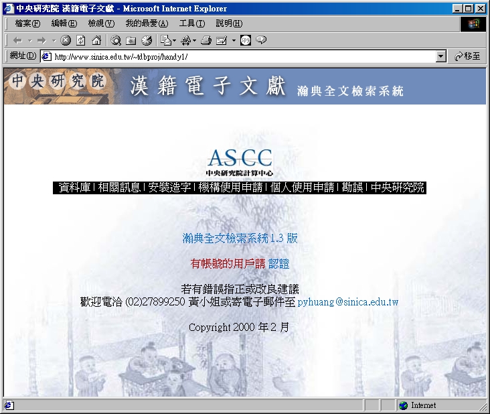Open the 相關訊息 link
This screenshot has width=490, height=414.
pyautogui.click(x=119, y=188)
